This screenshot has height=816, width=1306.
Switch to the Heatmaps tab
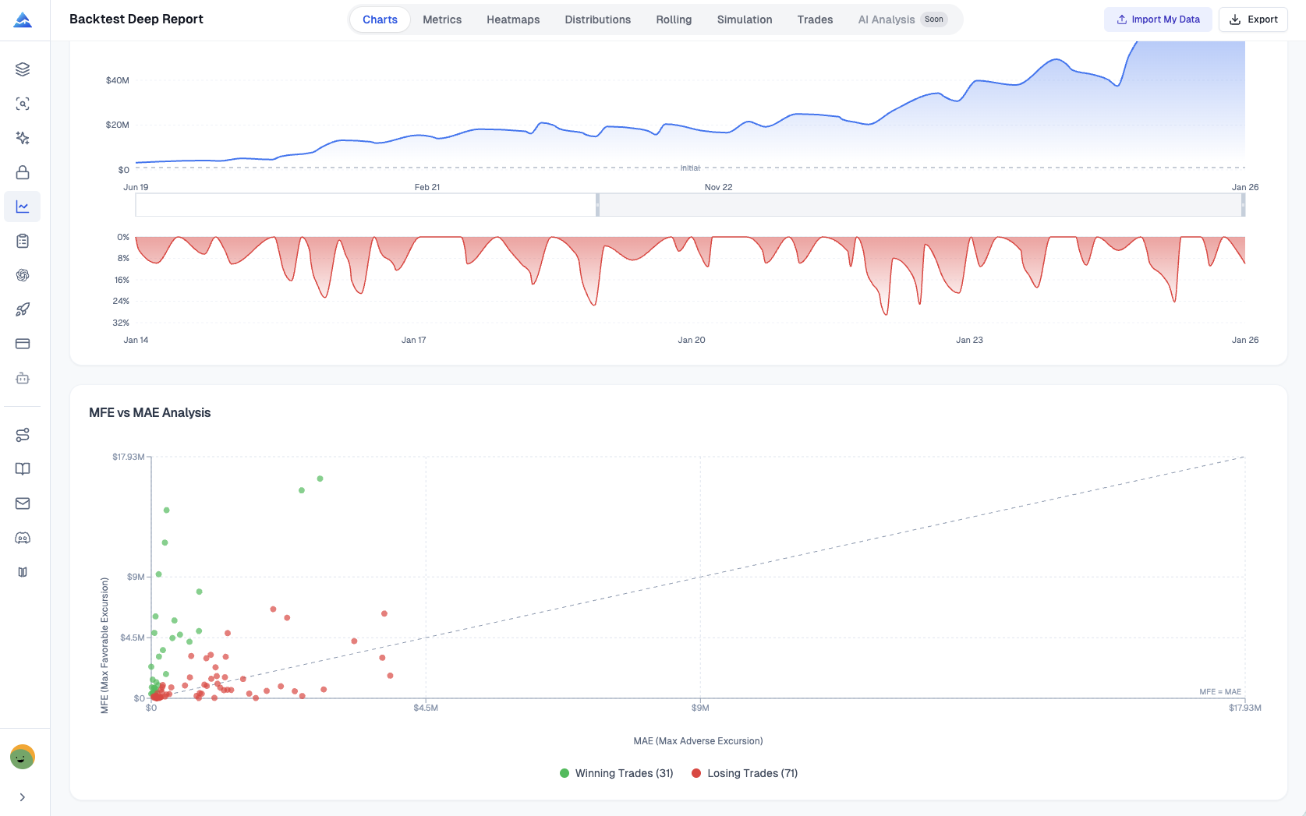point(513,19)
